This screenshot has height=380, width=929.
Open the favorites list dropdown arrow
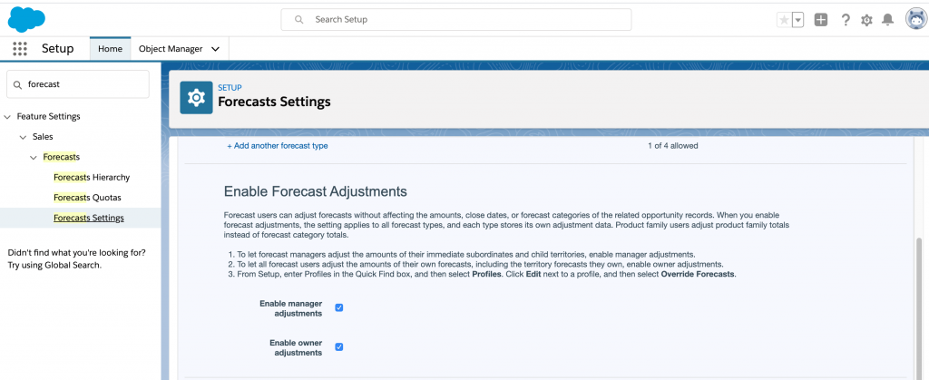pyautogui.click(x=797, y=20)
